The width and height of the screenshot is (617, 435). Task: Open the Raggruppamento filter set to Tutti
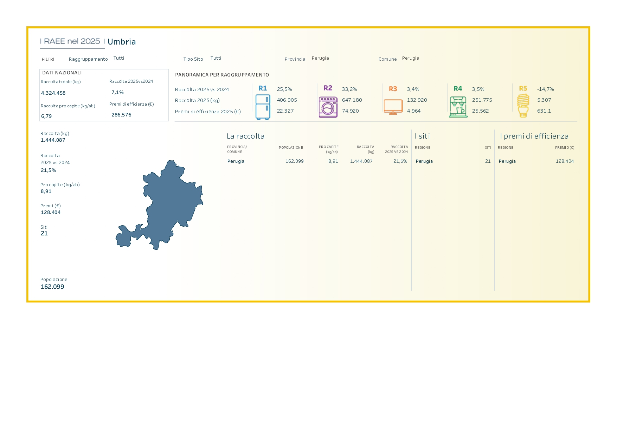[119, 58]
